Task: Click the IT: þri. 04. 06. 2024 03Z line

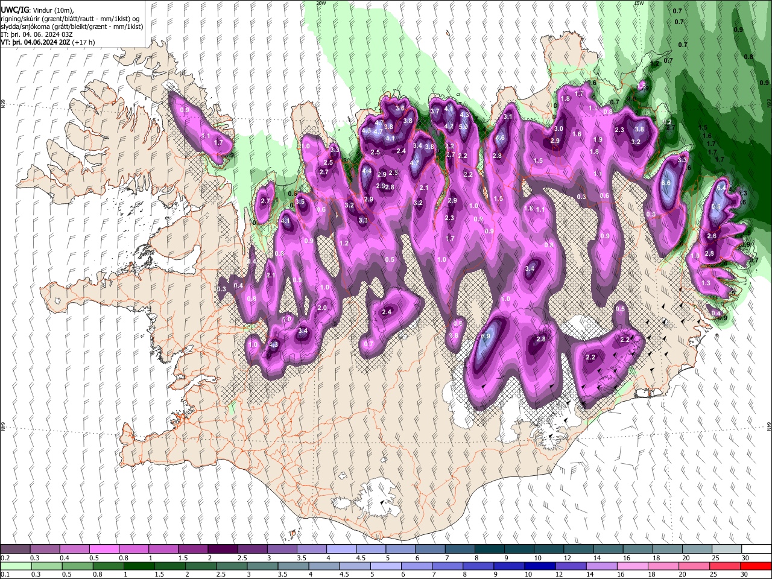Action: (37, 34)
